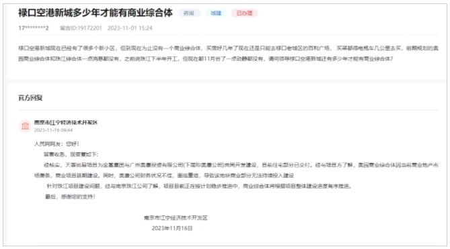The image size is (450, 249).
Task: Click the red 已办理 status tag
Action: coord(244,13)
